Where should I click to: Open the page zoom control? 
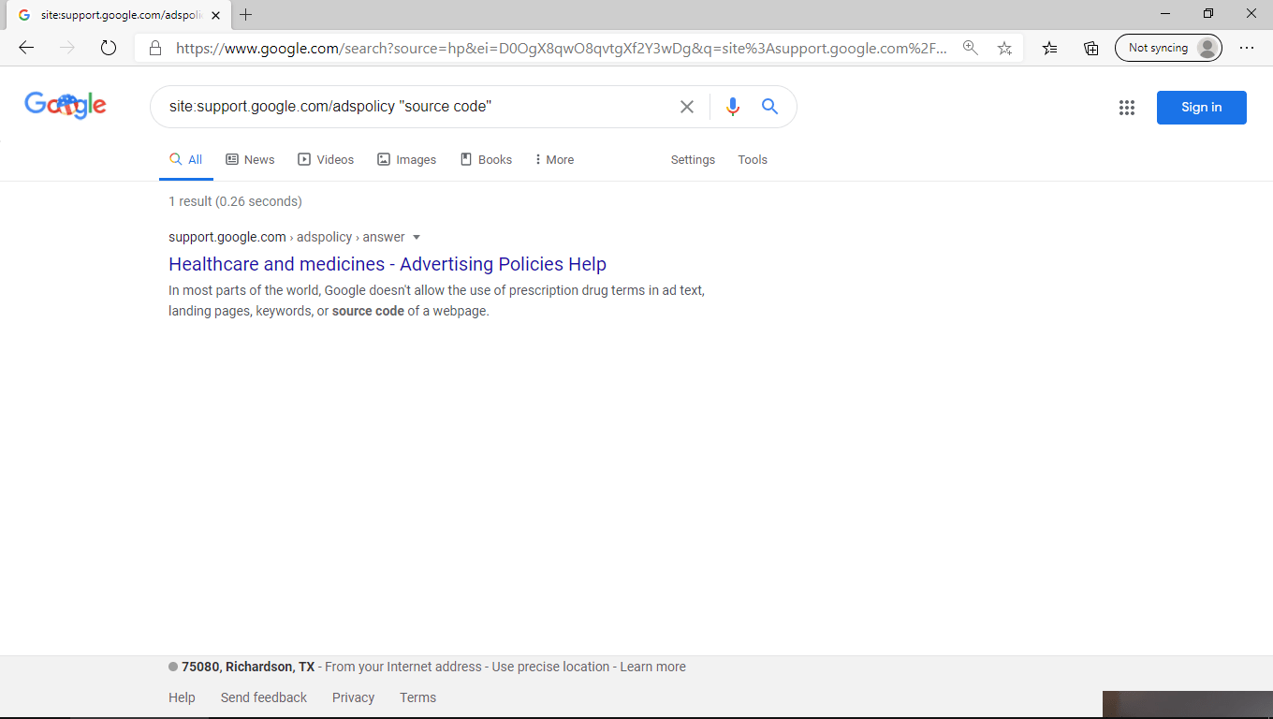click(x=971, y=48)
